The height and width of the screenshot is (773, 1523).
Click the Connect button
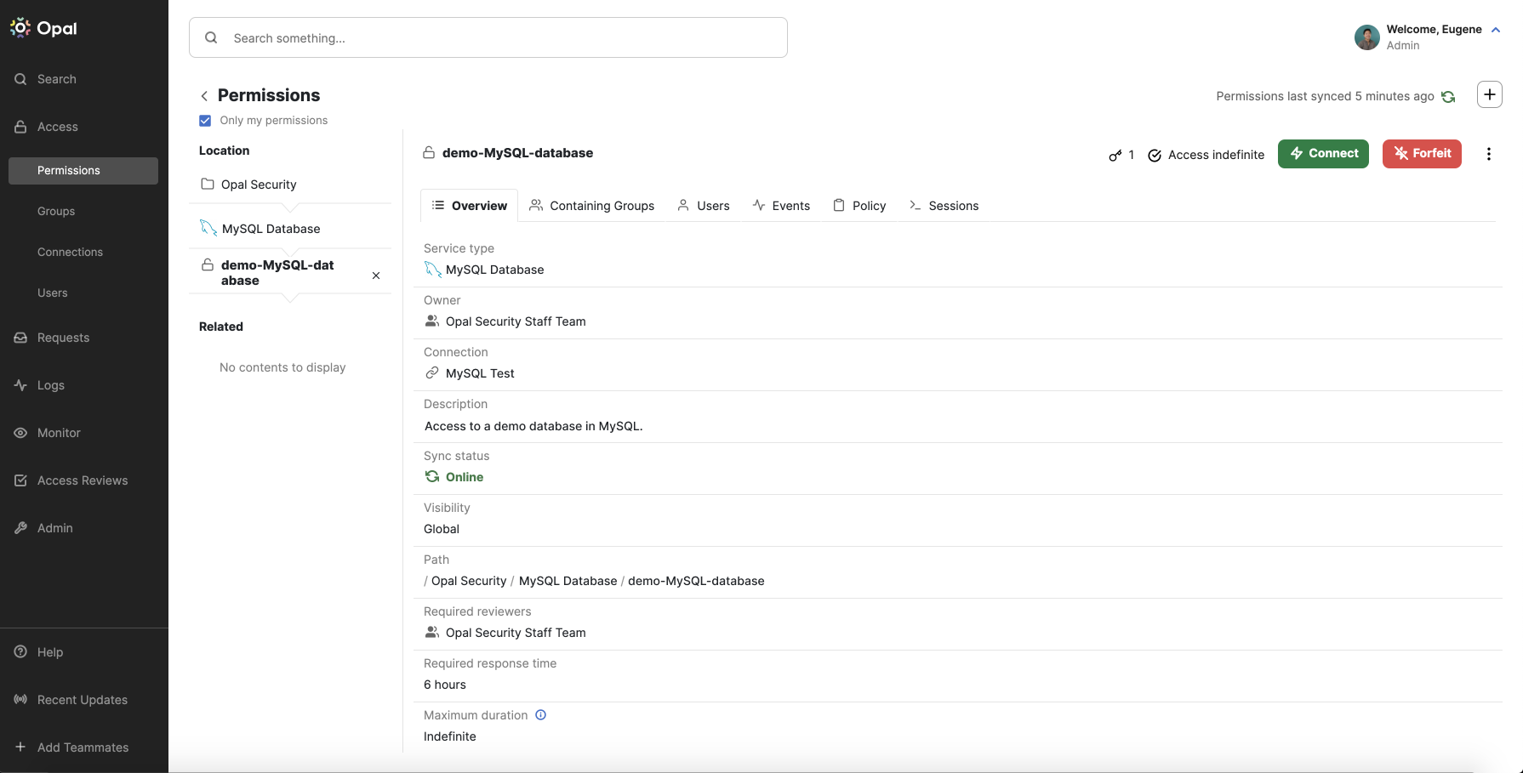tap(1323, 154)
